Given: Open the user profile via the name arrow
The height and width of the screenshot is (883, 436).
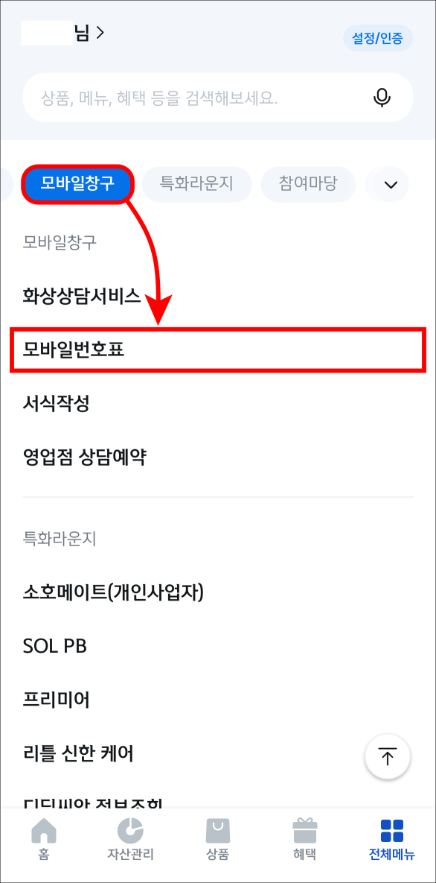Looking at the screenshot, I should tap(83, 34).
